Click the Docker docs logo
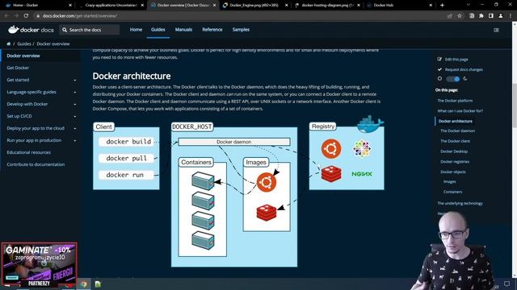The height and width of the screenshot is (290, 517). (31, 30)
